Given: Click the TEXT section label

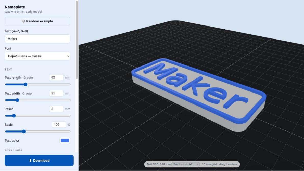Looking at the screenshot, I should tap(8, 69).
